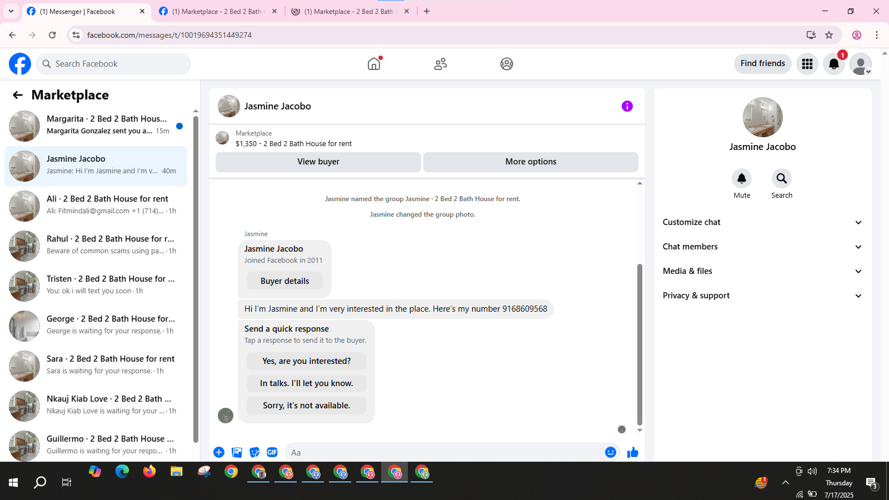Open the Sara conversation

click(x=96, y=366)
